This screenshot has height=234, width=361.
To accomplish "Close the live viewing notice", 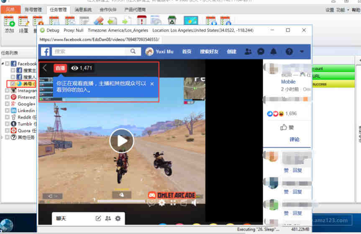I will point(152,84).
